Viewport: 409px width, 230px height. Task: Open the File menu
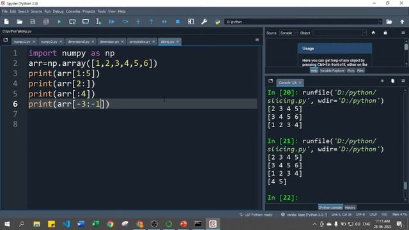coord(4,11)
